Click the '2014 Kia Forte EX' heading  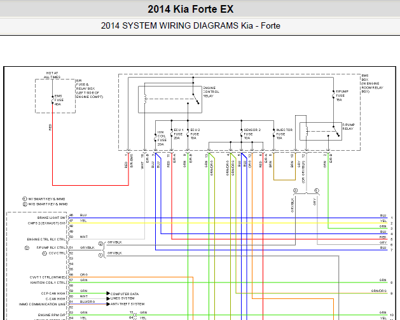191,9
